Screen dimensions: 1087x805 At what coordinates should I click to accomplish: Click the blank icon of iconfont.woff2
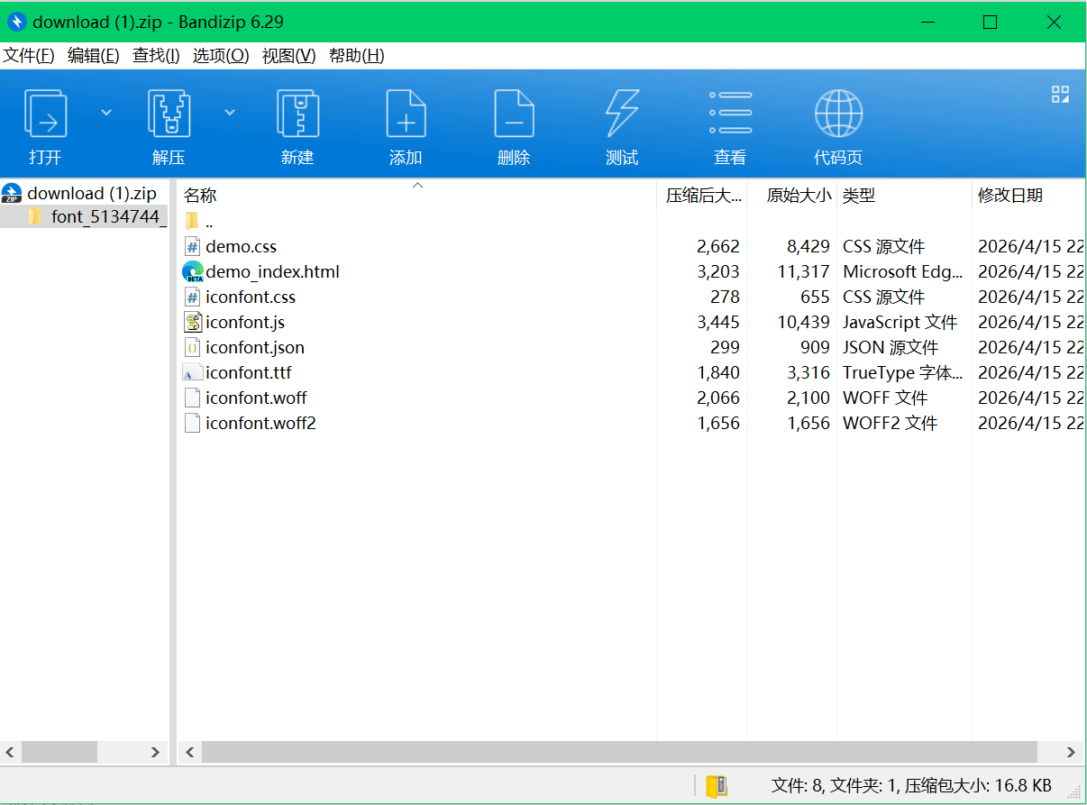(192, 423)
